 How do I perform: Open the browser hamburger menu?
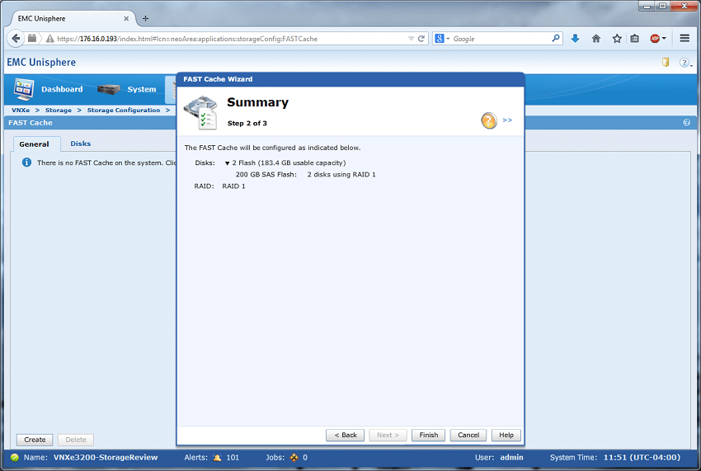click(x=685, y=39)
